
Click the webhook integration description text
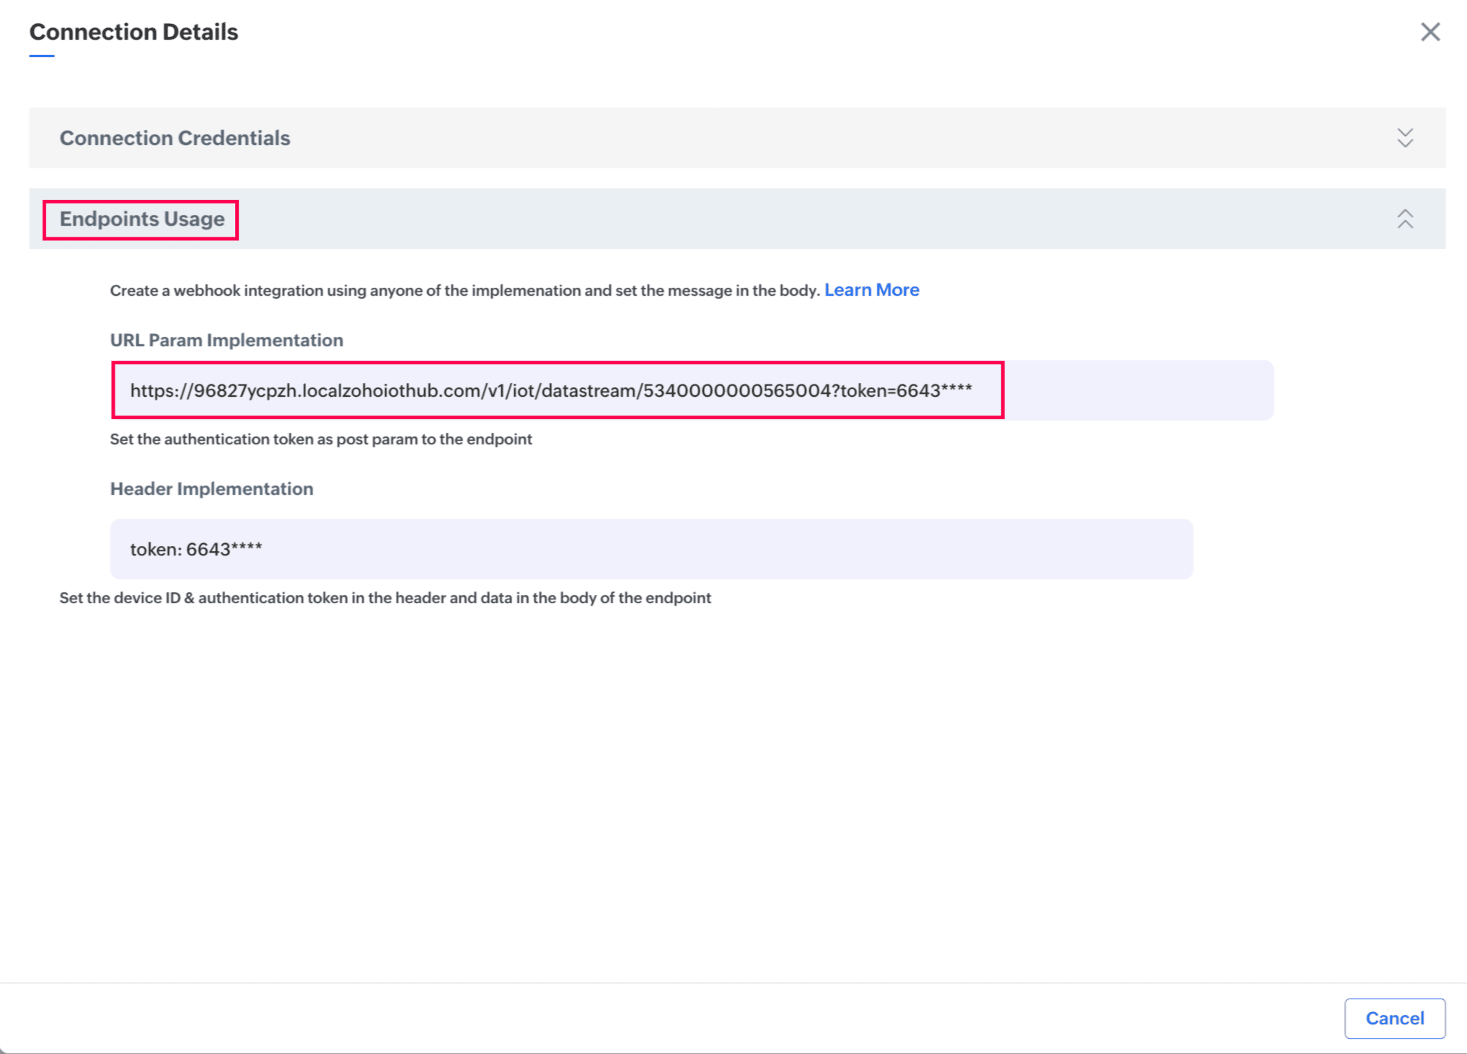[464, 291]
